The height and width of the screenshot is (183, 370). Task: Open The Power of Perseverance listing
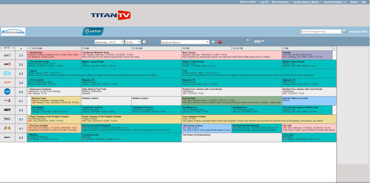click(x=232, y=137)
